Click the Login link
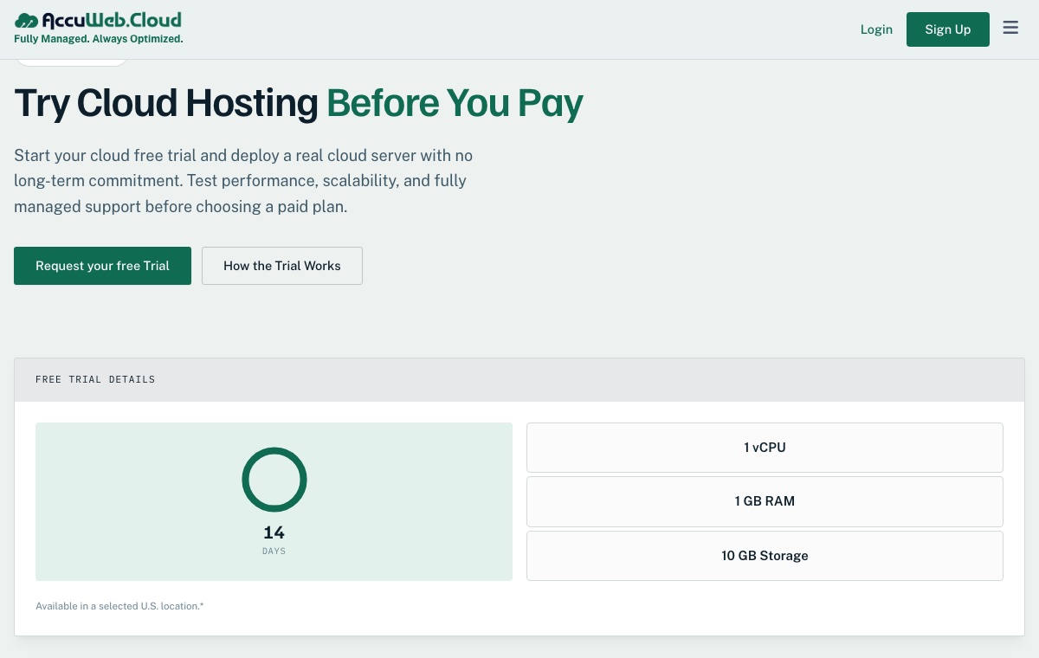 tap(876, 29)
